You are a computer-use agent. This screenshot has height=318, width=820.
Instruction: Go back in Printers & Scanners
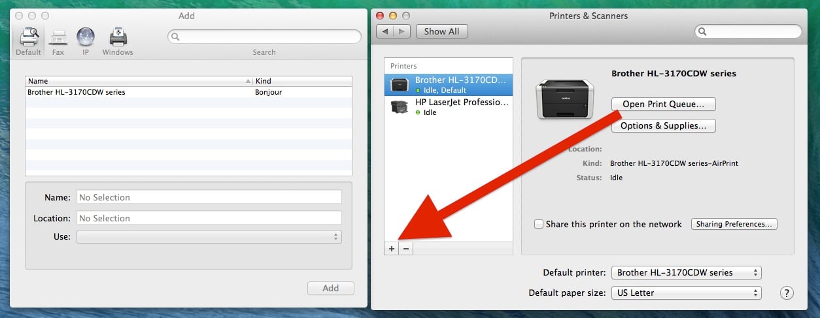point(385,31)
